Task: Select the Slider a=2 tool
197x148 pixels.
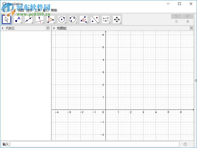Action: tap(106, 19)
